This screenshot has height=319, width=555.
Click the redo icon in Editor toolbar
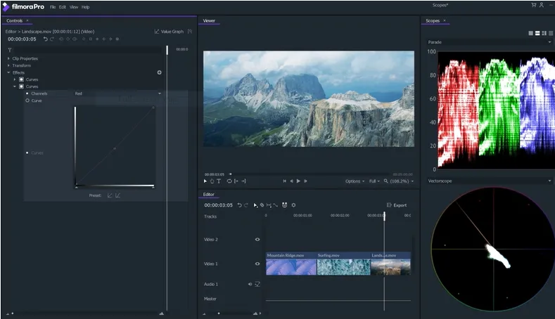[246, 205]
